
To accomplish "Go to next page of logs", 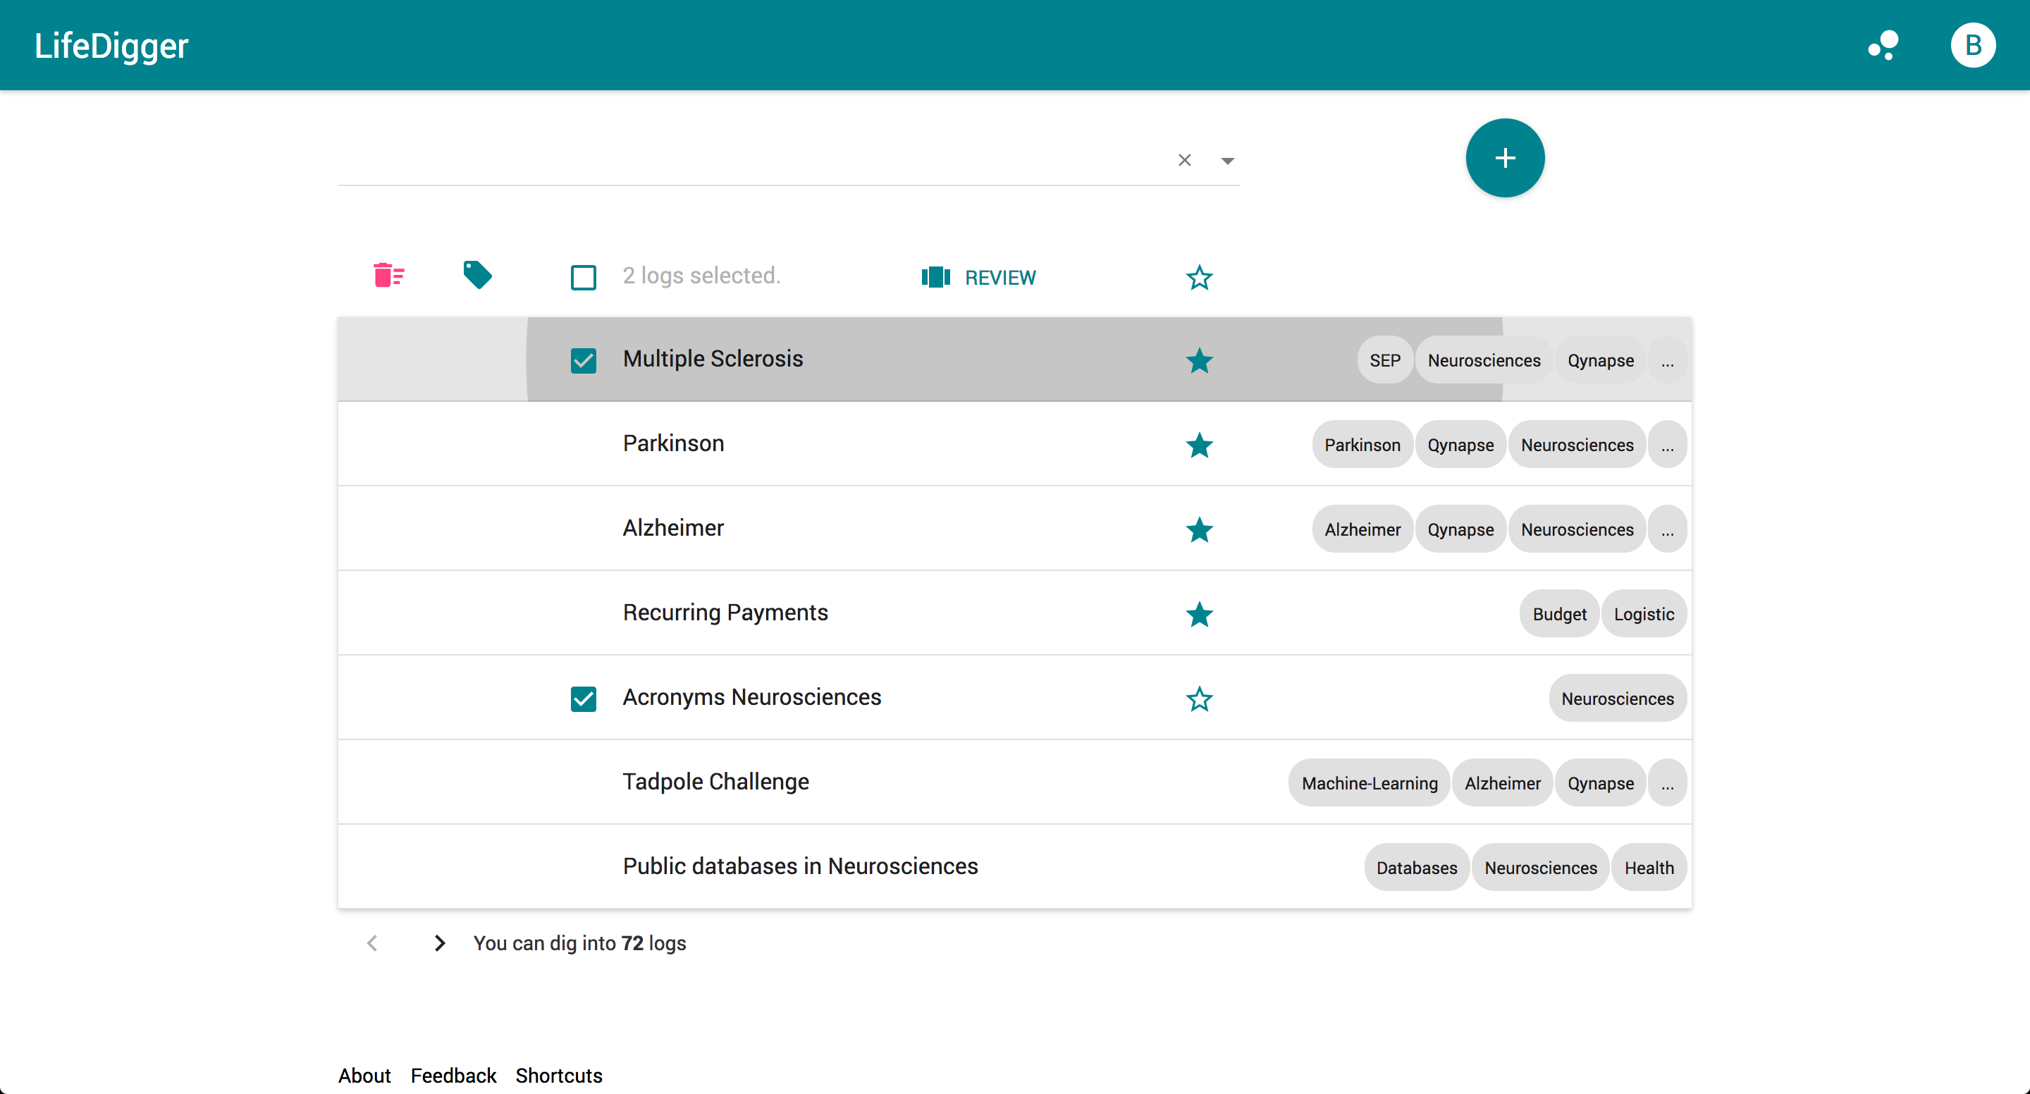I will point(440,942).
